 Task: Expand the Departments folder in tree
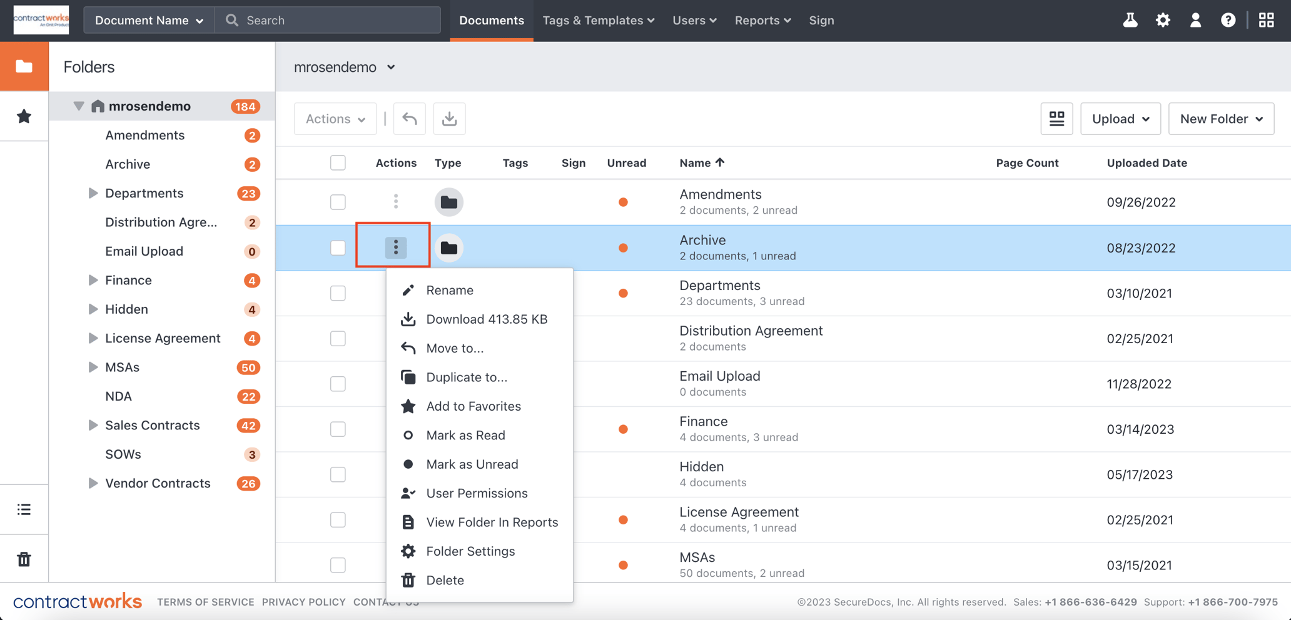point(93,193)
